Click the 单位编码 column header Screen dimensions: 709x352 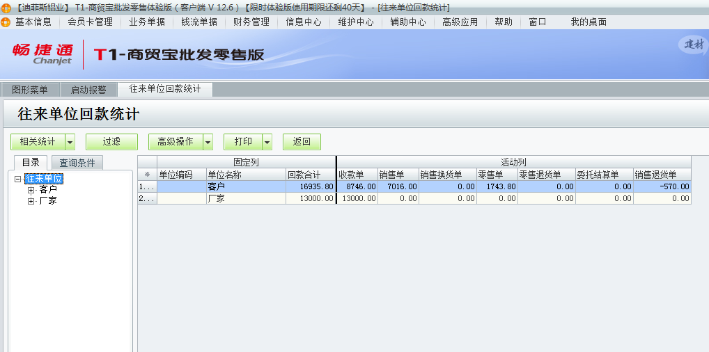coord(182,175)
